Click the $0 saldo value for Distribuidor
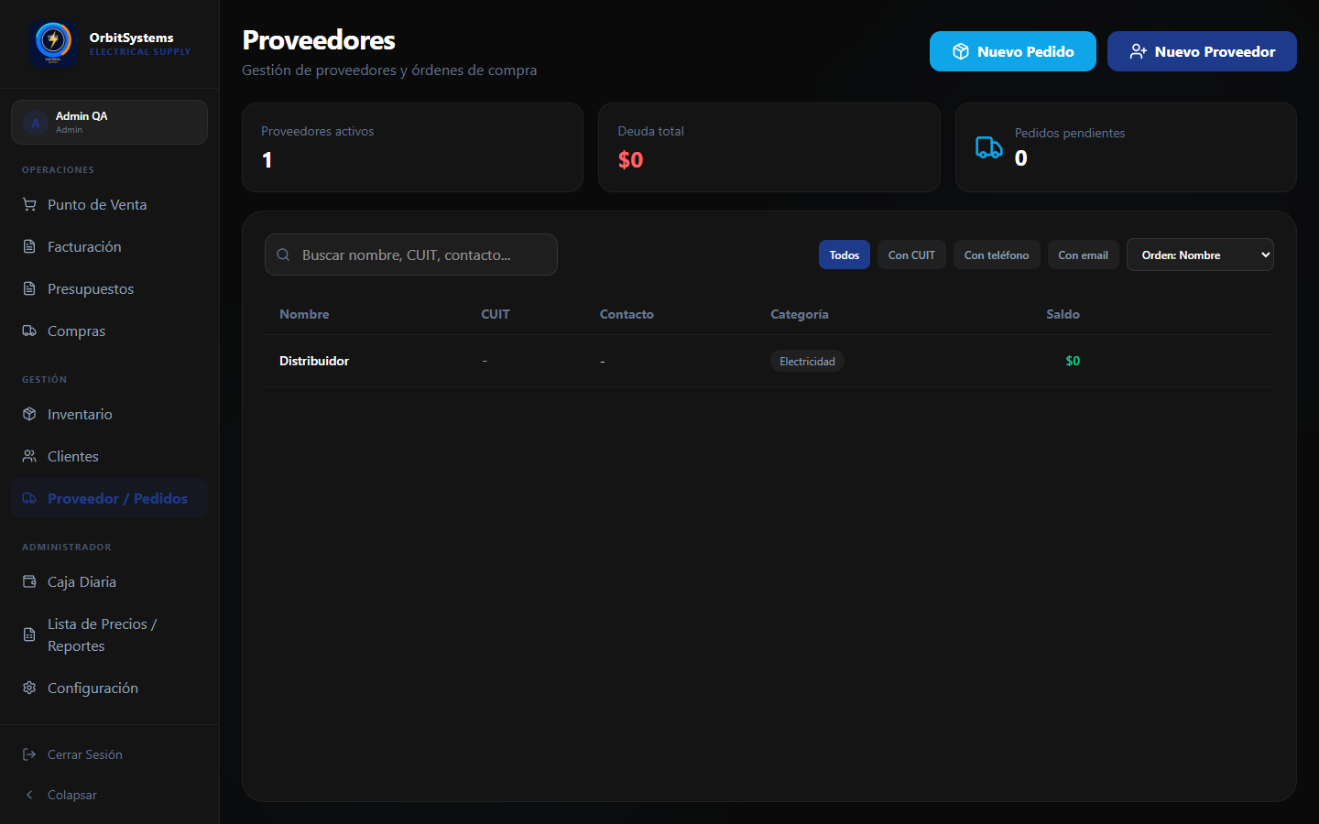The image size is (1319, 824). (x=1073, y=361)
